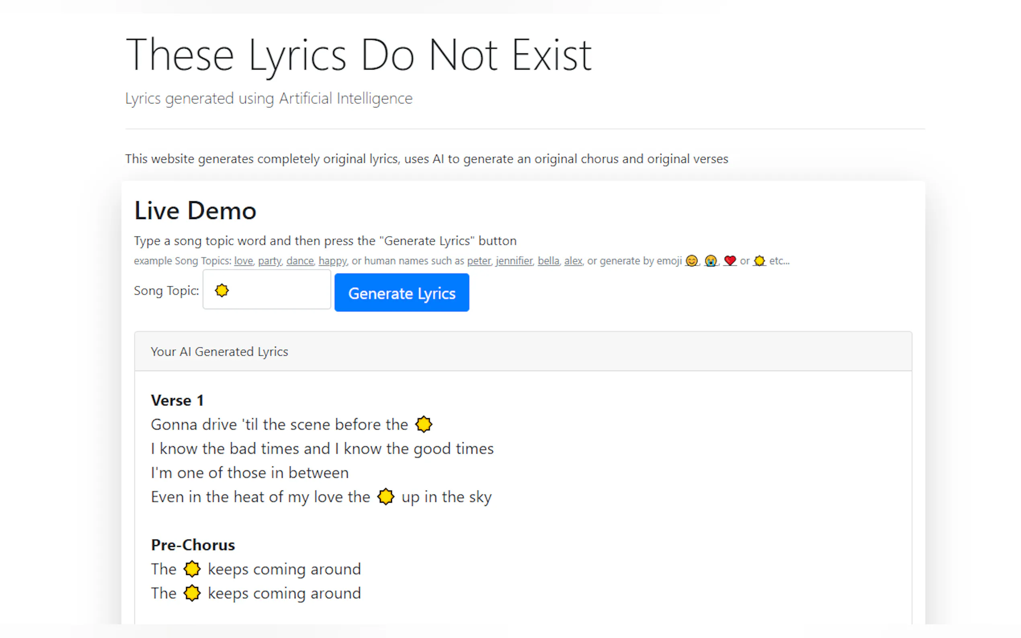
Task: Click the sun emoji in the first verse line
Action: coord(423,425)
